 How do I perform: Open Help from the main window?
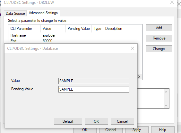click(163, 130)
